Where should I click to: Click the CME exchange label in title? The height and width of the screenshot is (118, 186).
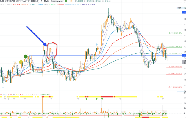tap(46, 1)
